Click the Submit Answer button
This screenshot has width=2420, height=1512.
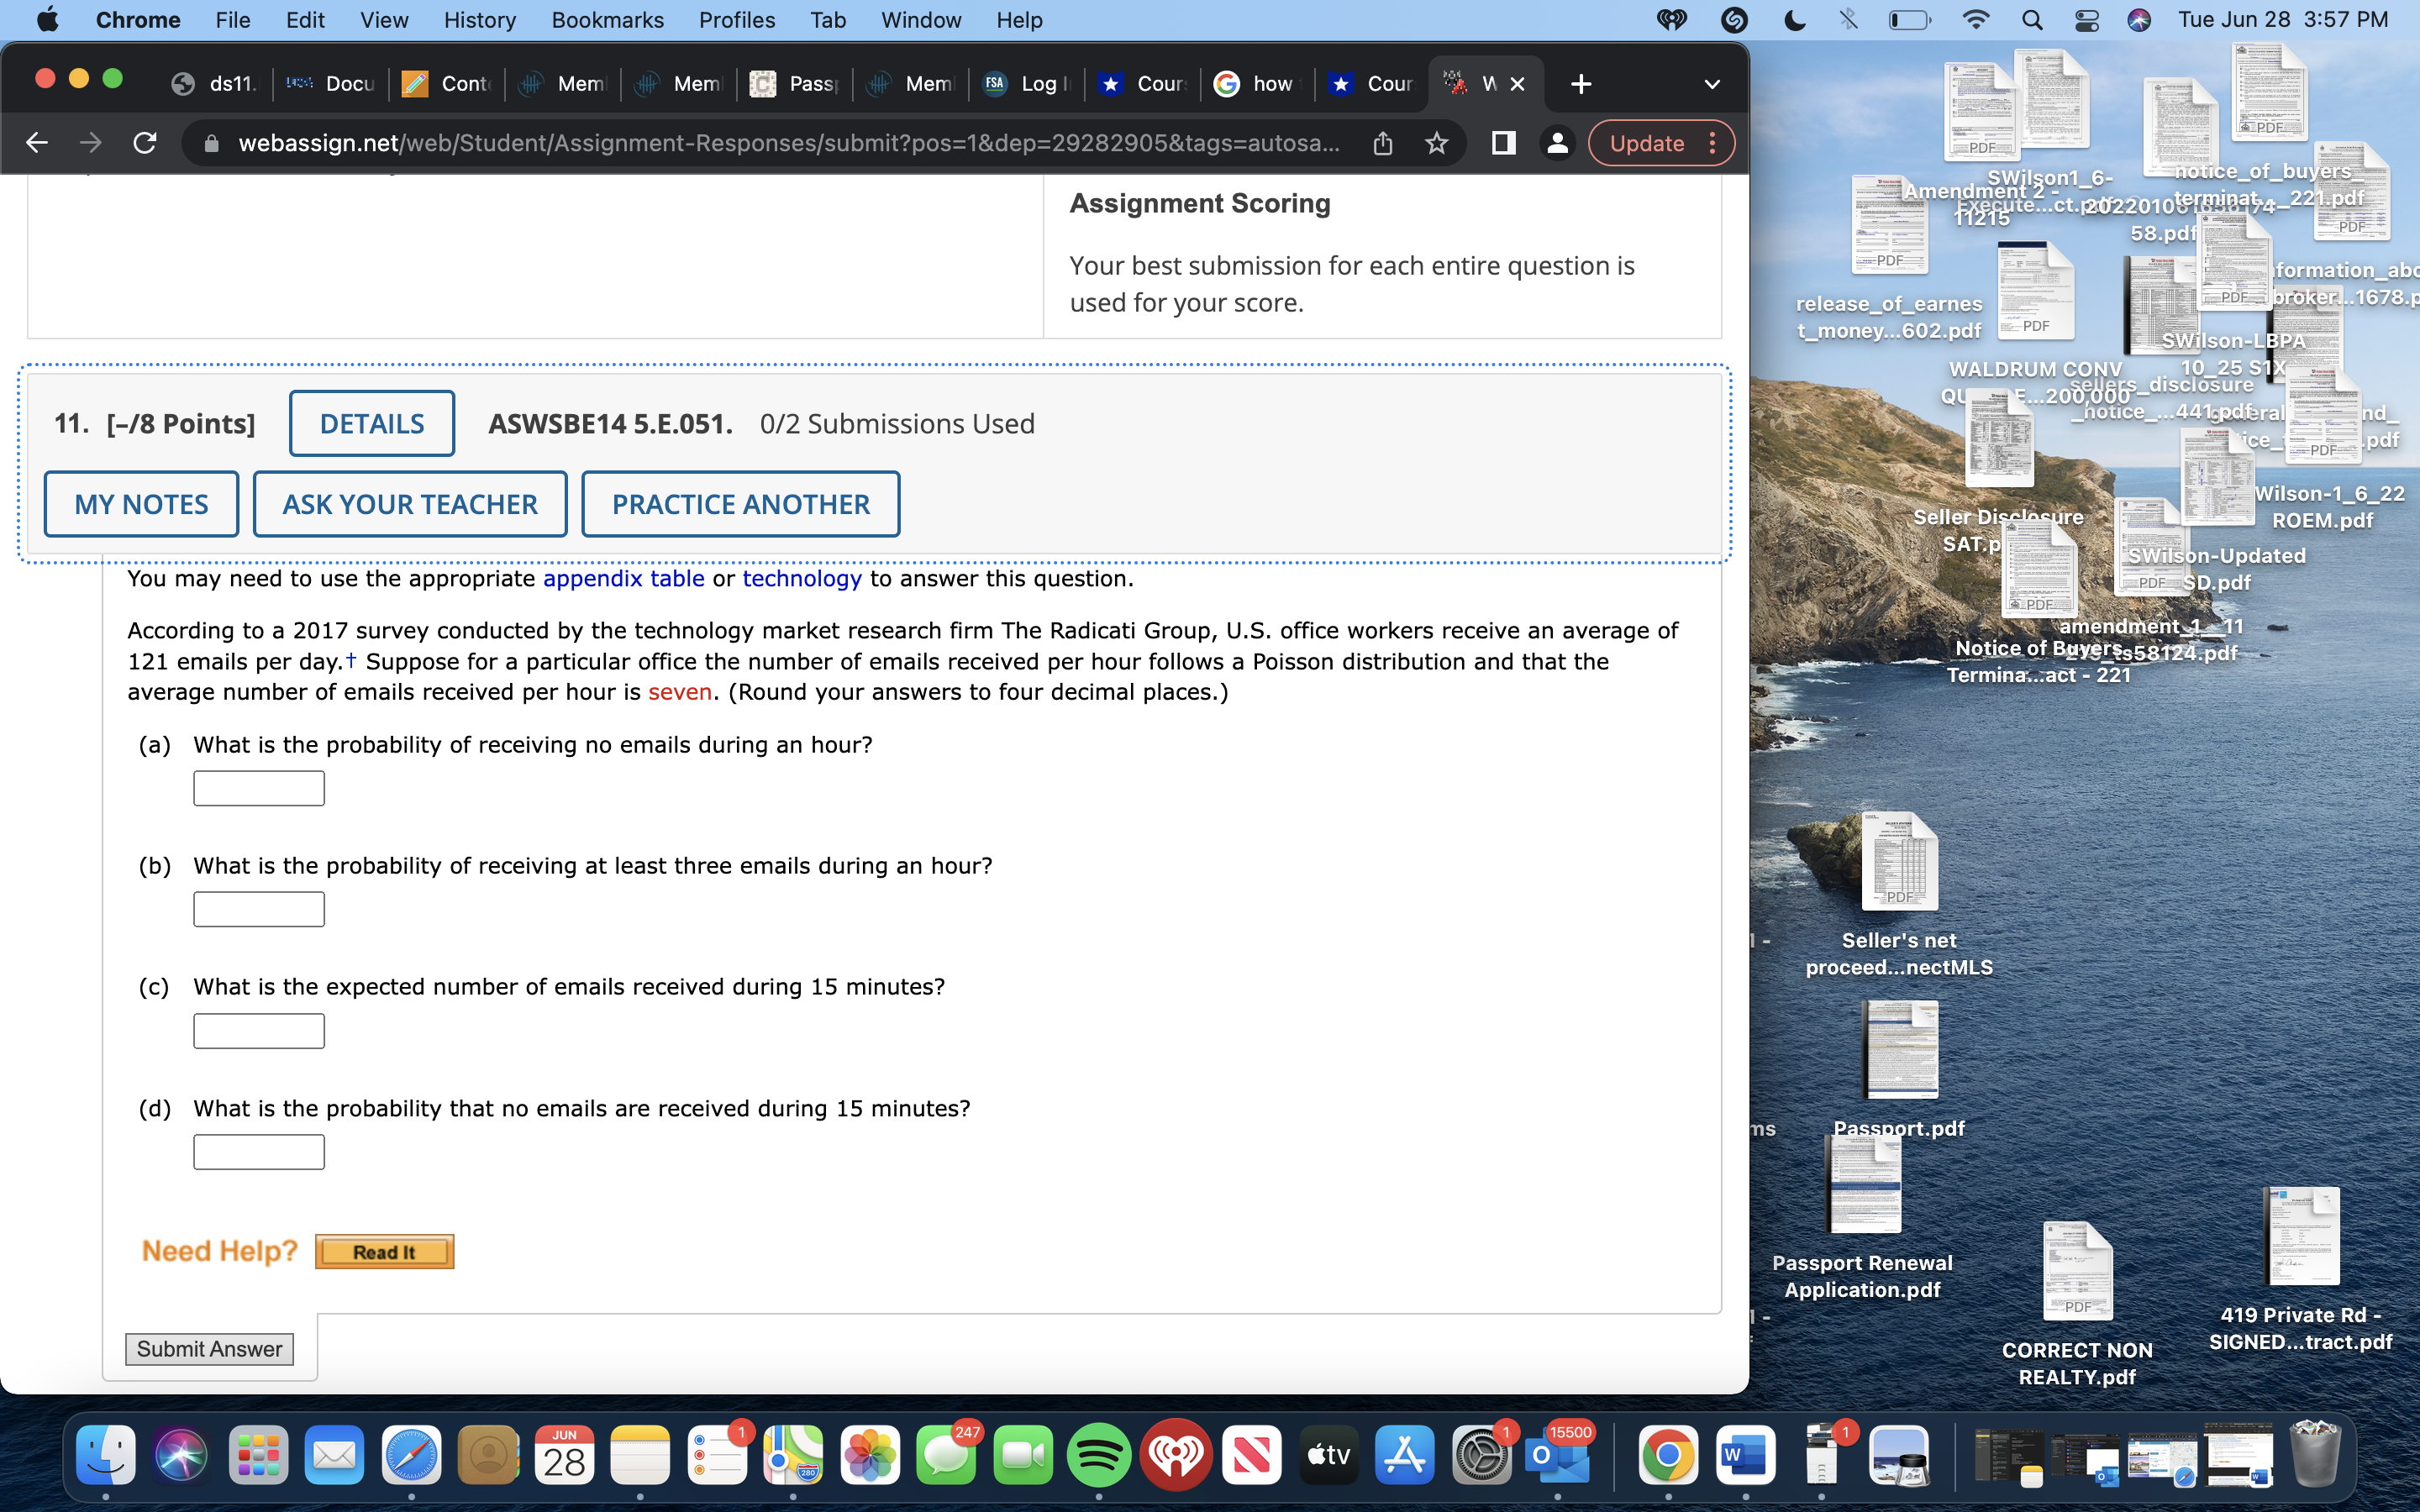point(209,1348)
